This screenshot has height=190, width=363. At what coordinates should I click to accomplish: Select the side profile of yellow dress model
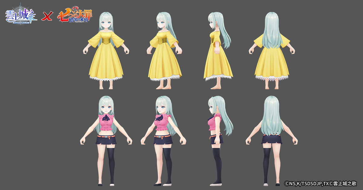click(x=218, y=51)
